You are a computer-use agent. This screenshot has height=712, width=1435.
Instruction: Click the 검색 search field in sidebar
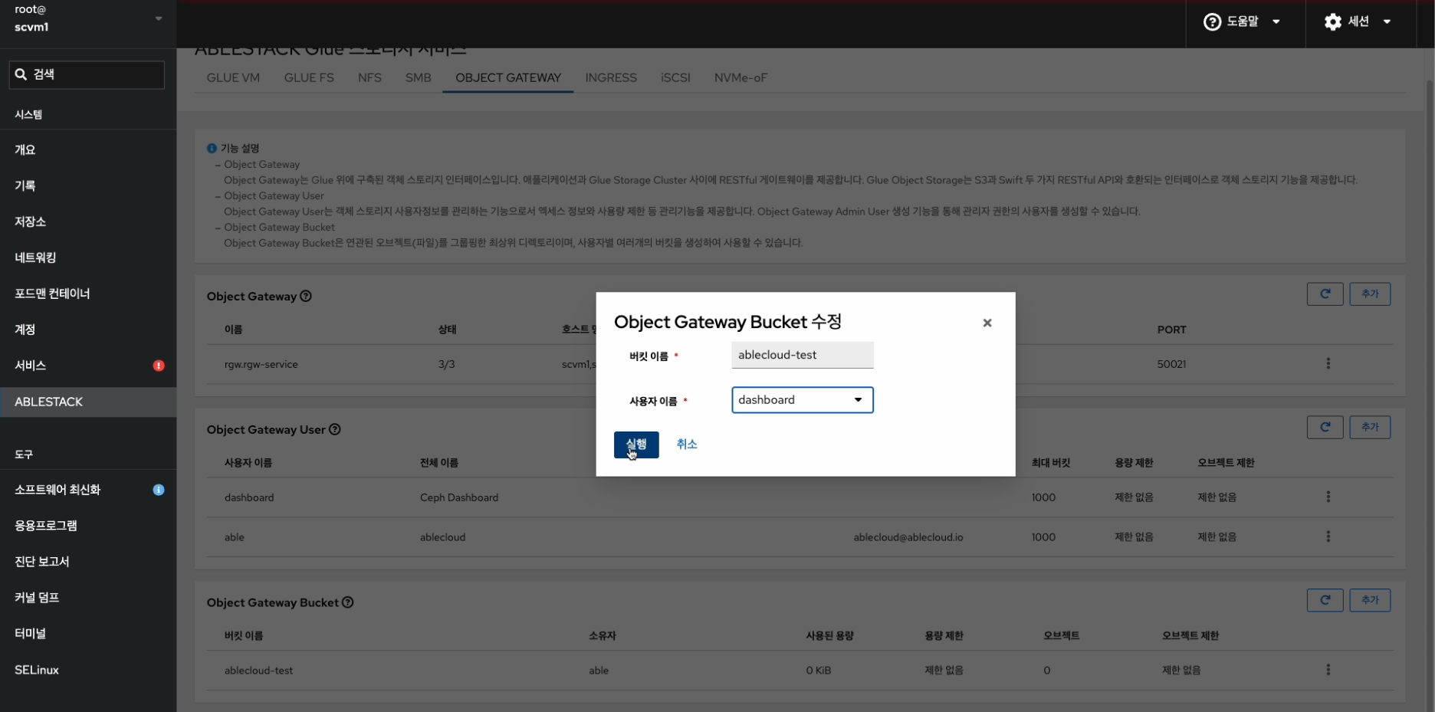[87, 75]
